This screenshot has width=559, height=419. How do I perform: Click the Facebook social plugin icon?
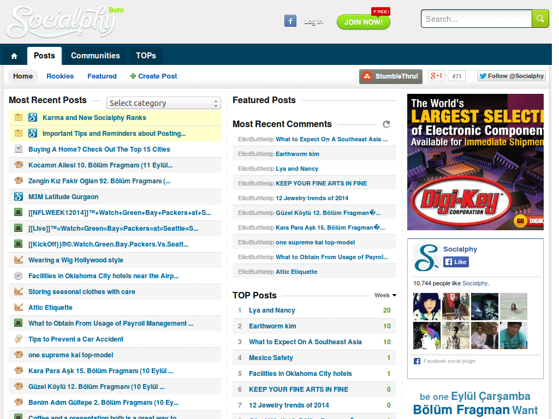click(417, 361)
